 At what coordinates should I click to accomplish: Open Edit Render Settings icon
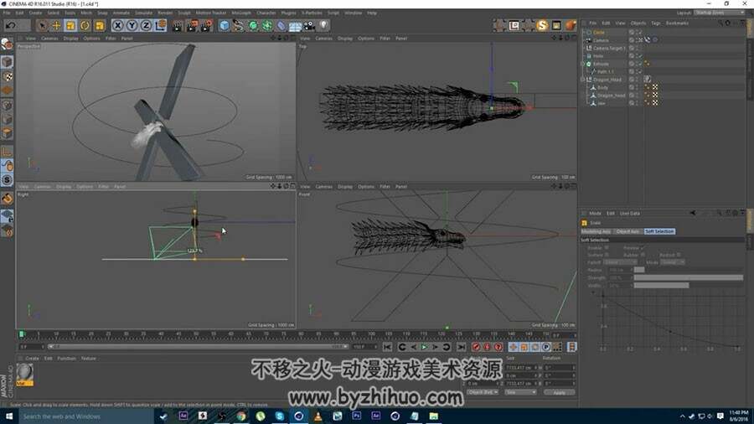[206, 25]
